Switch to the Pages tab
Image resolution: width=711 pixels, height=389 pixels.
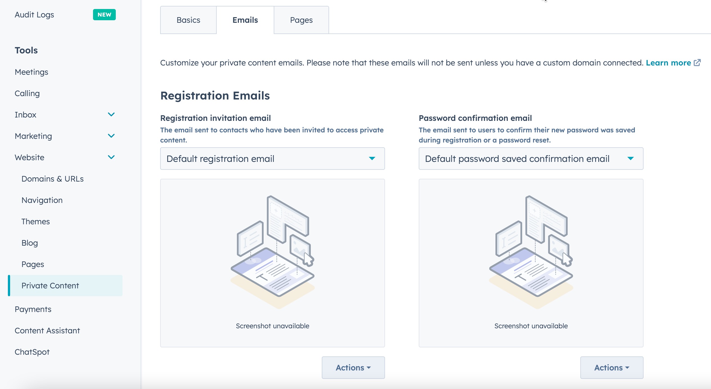coord(301,20)
